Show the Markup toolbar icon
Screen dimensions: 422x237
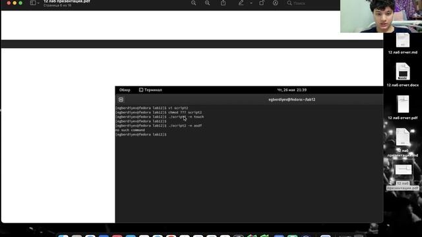276,3
